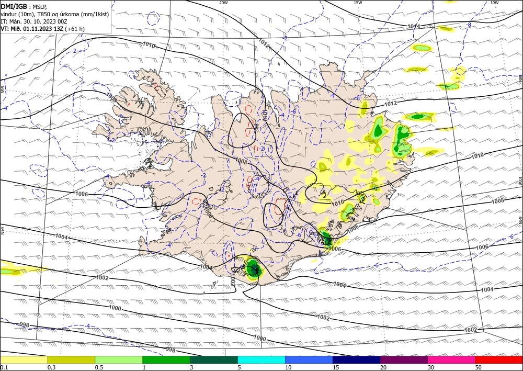
Task: Click the 1014 isobar label
Action: 414,26
